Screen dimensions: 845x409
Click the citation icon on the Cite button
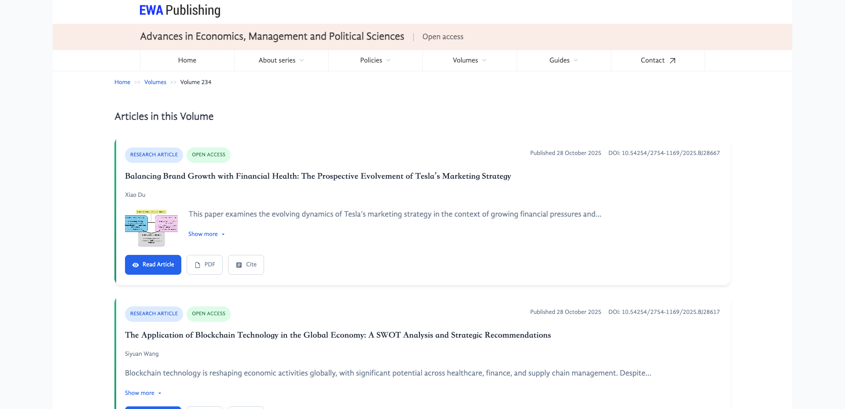tap(239, 265)
